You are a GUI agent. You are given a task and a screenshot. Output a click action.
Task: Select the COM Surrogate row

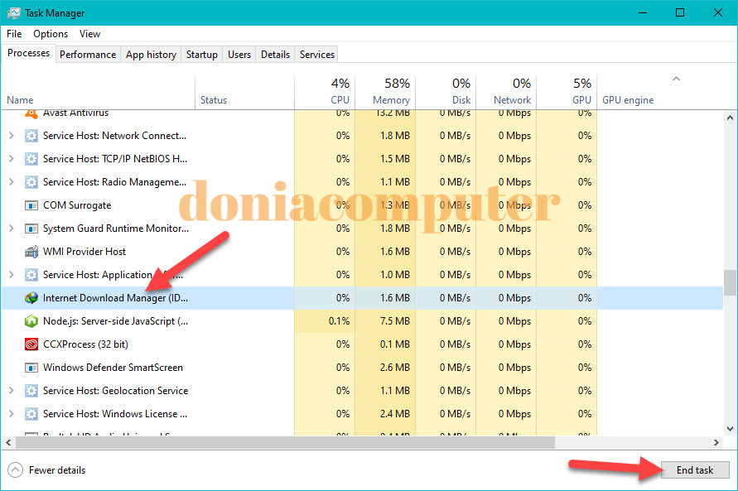(363, 205)
